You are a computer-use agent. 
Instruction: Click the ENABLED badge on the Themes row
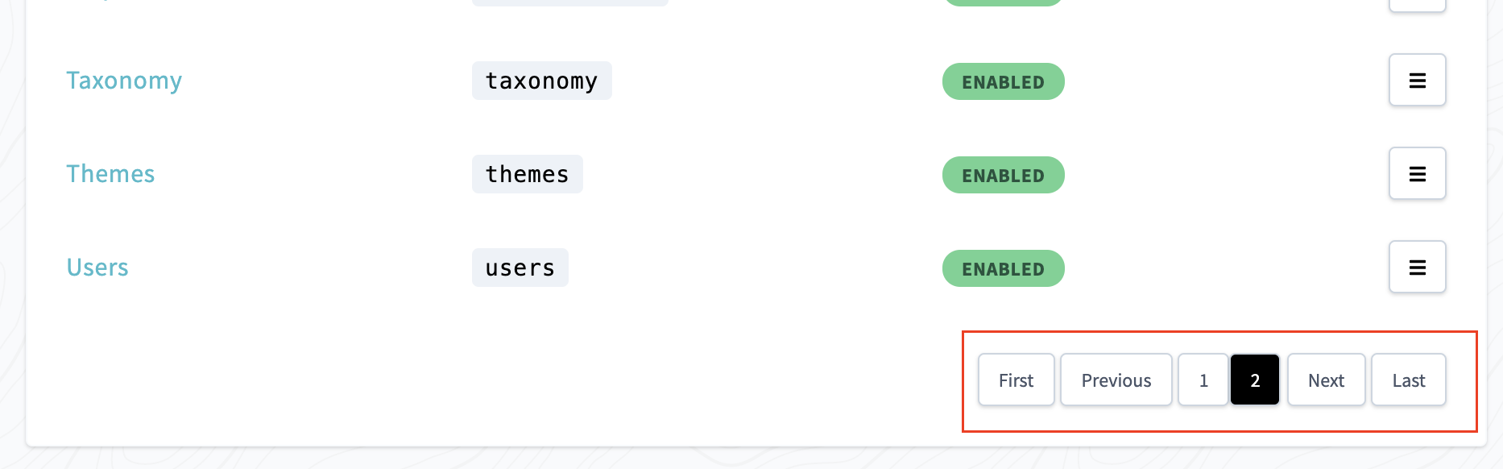(x=1003, y=175)
